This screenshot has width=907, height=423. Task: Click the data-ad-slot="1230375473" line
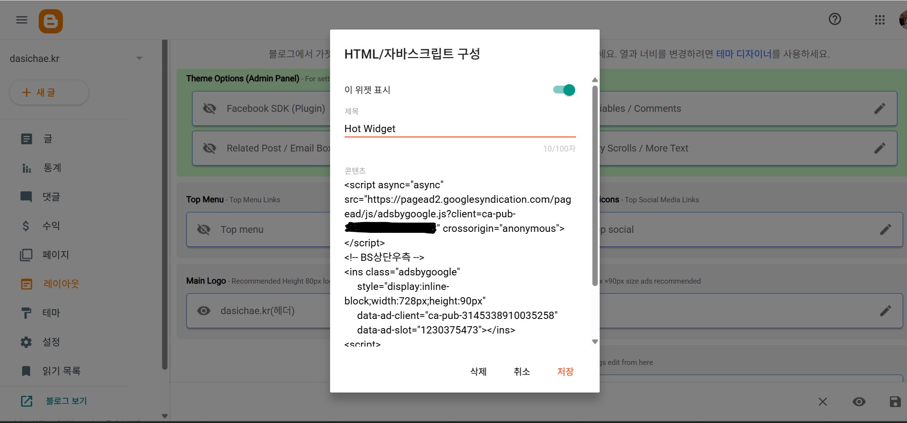436,330
